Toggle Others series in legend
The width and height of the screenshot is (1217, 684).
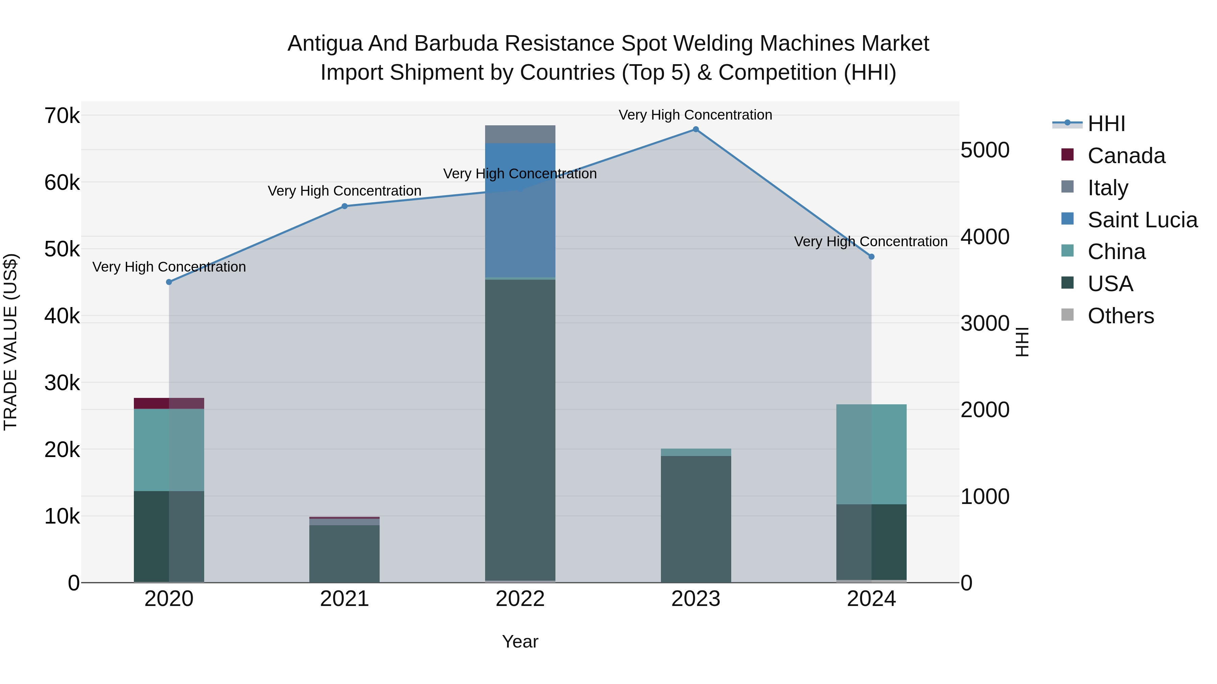[x=1107, y=316]
